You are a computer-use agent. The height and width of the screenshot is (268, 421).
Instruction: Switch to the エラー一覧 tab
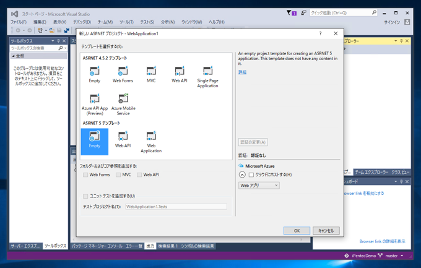134,246
